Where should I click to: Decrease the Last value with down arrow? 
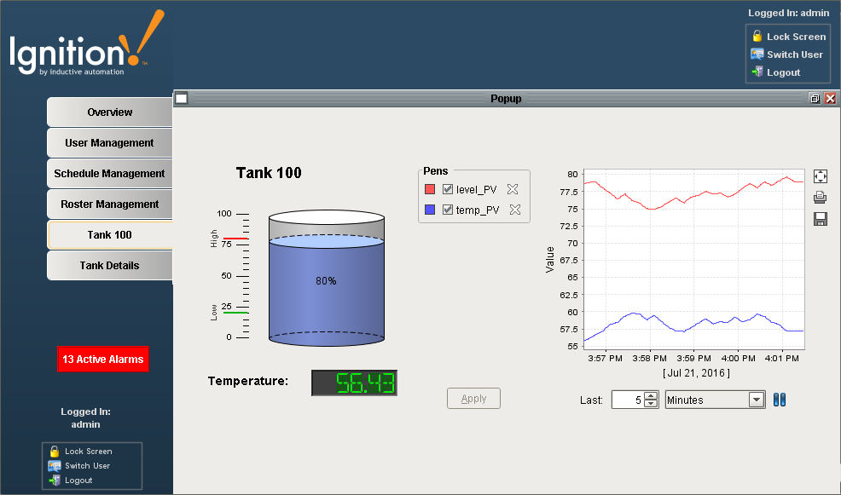coord(651,404)
